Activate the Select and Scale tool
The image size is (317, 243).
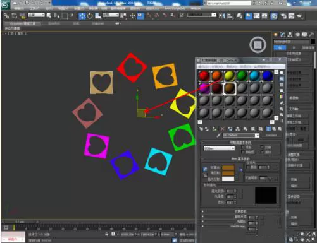point(97,16)
